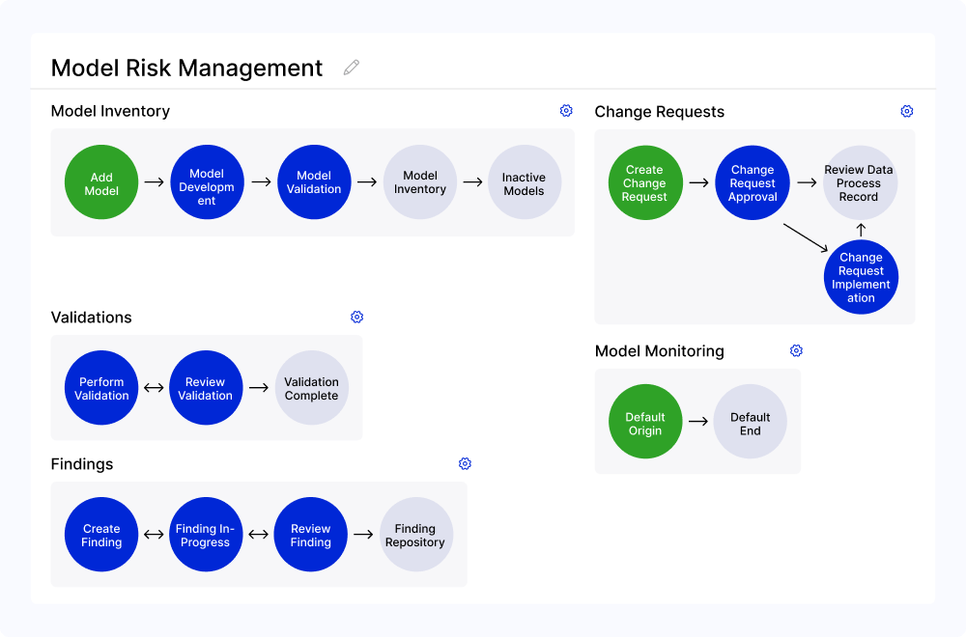Click the pencil icon beside Model Risk Management
The image size is (966, 637).
pos(352,68)
